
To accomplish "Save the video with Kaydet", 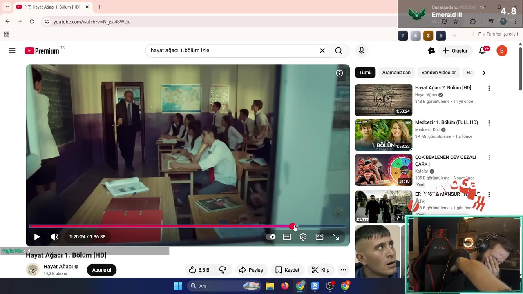I will click(x=287, y=270).
